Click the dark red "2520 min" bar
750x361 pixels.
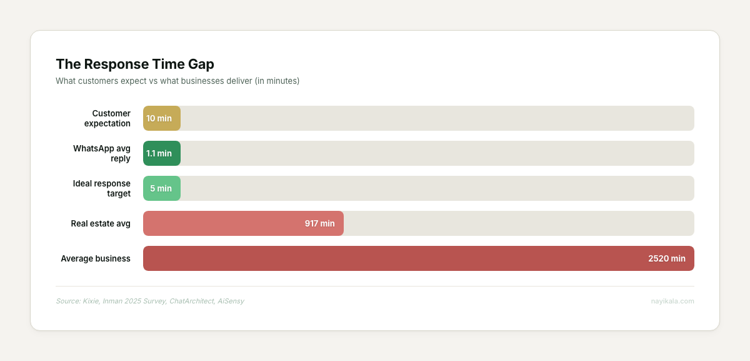418,258
